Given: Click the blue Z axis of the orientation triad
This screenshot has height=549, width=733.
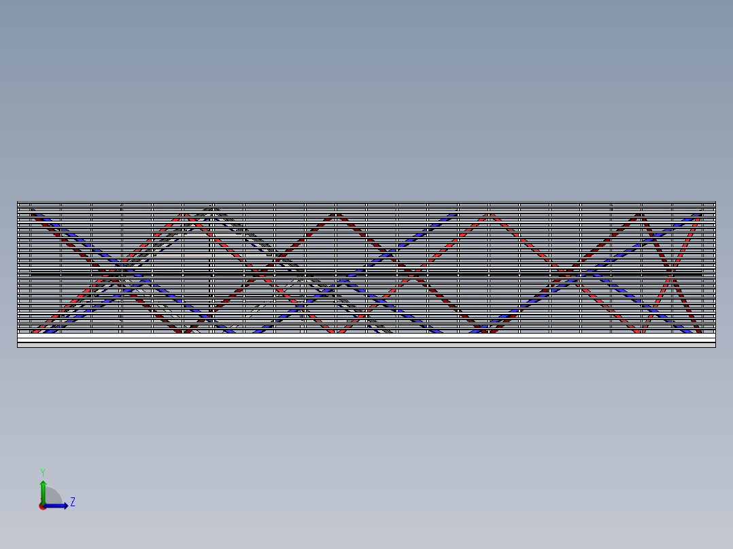Looking at the screenshot, I should [x=56, y=506].
